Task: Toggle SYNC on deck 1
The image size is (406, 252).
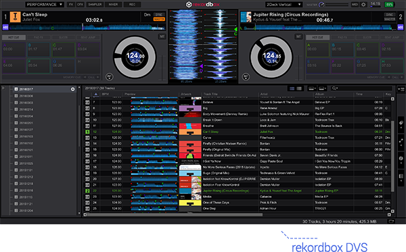Action: [x=159, y=15]
